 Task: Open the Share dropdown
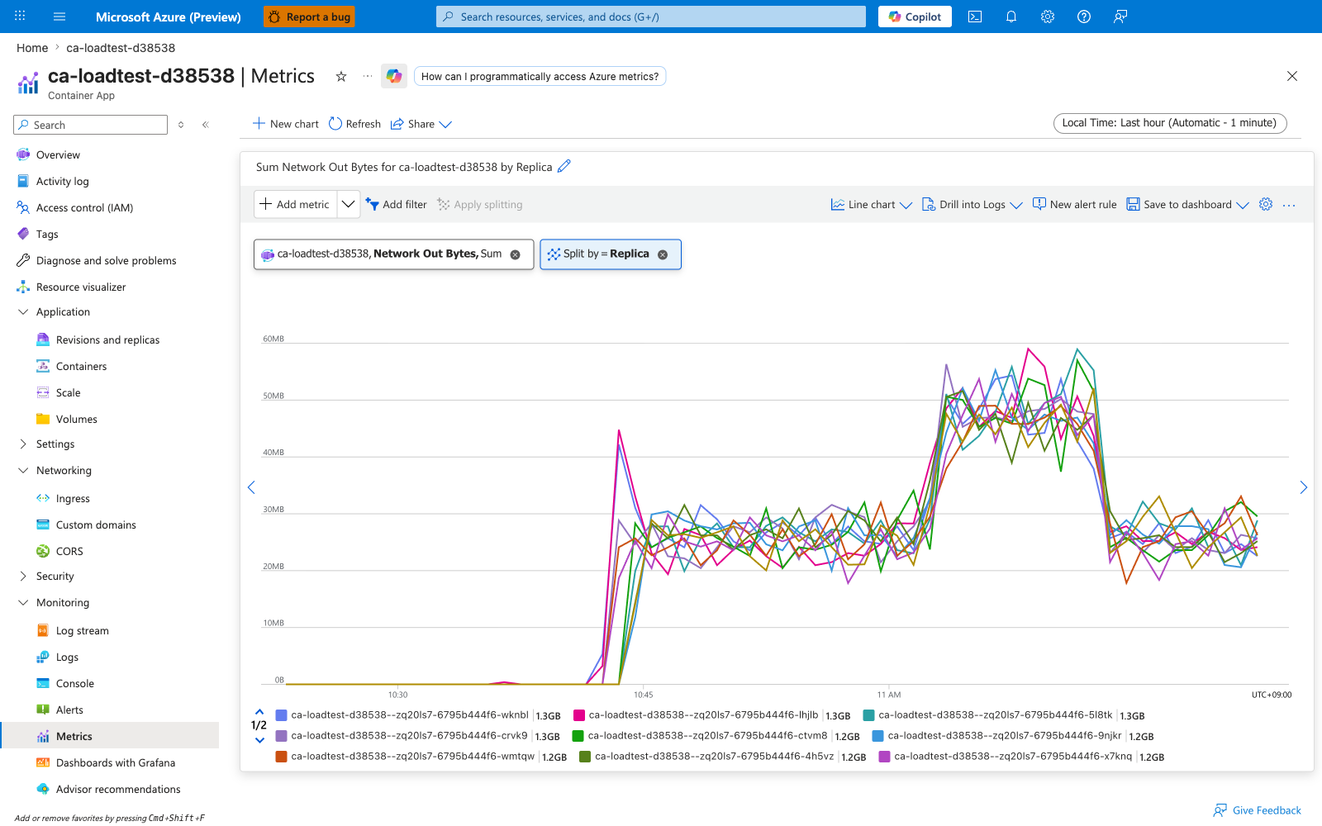coord(421,124)
